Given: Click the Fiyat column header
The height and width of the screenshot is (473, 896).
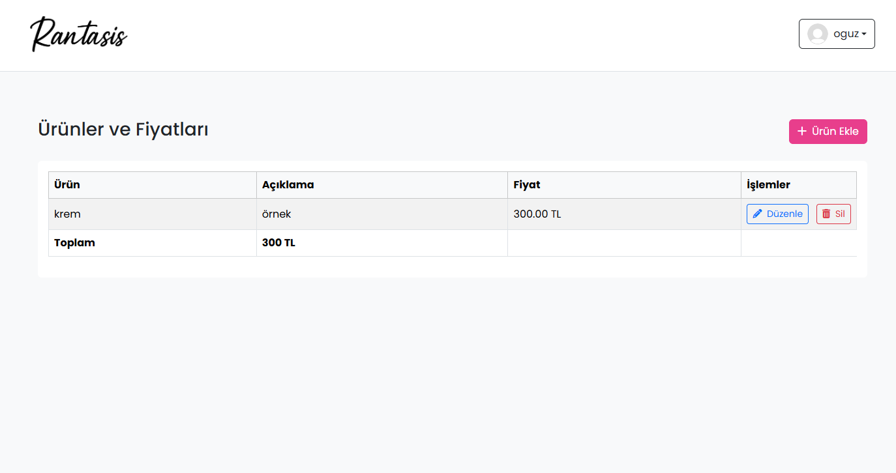Looking at the screenshot, I should point(527,185).
